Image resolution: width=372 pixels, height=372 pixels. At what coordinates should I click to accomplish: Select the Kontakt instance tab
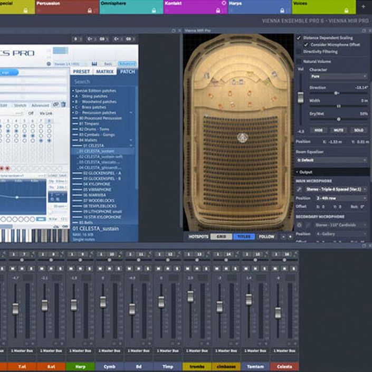[196, 7]
